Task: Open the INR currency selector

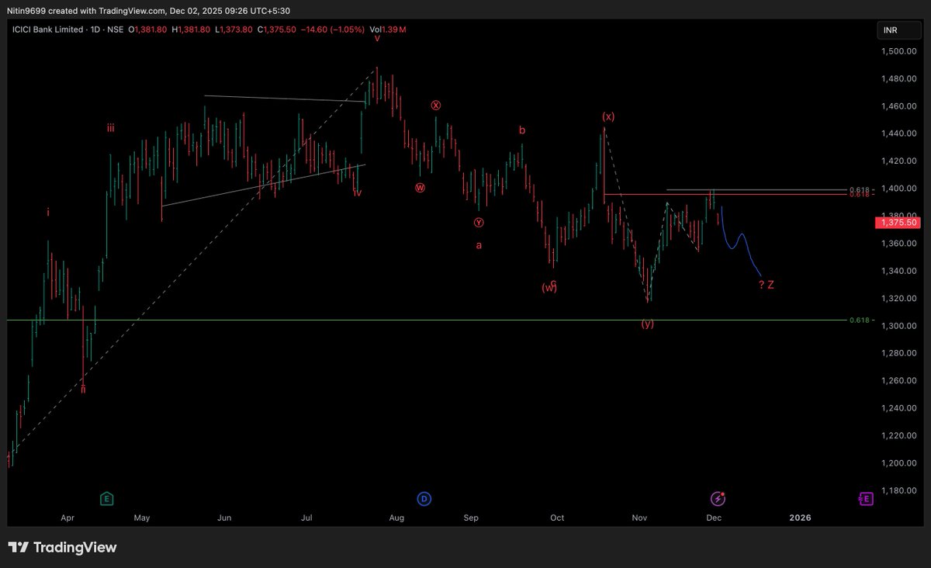Action: click(x=899, y=30)
